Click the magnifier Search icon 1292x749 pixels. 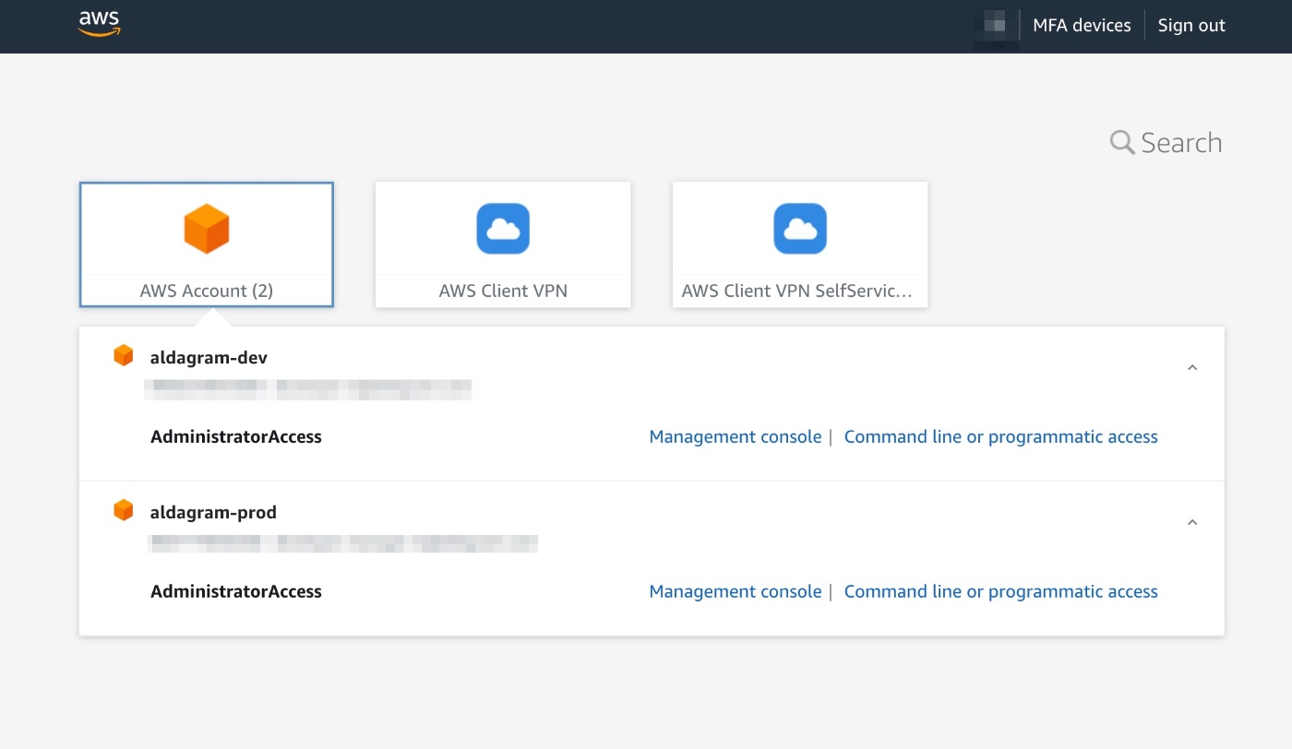[1122, 143]
